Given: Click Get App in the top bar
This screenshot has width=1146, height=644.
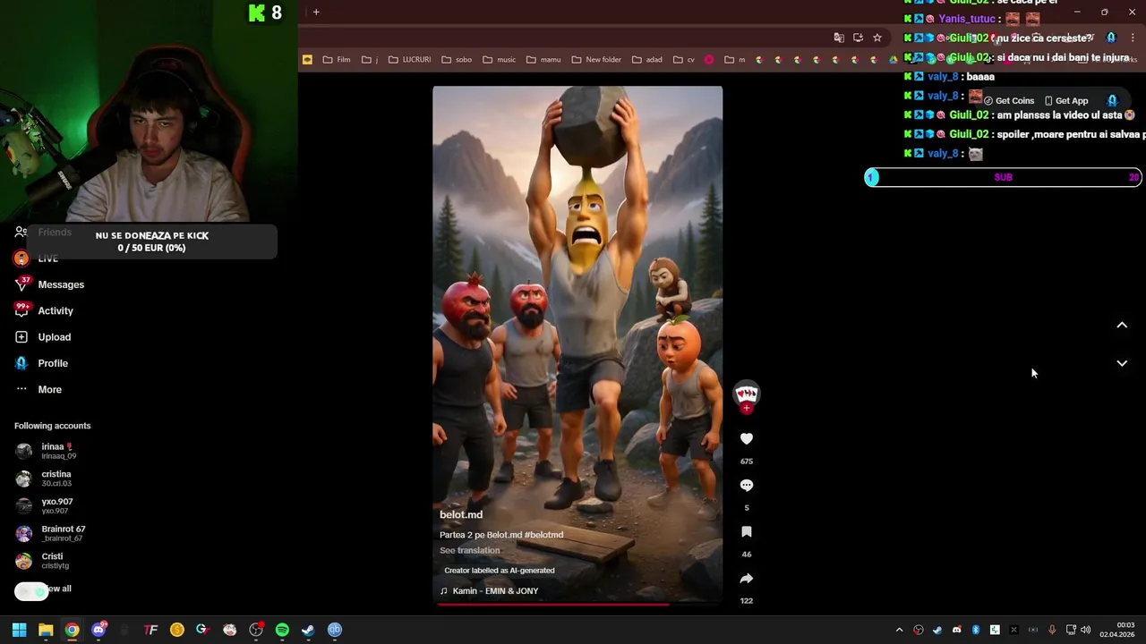Looking at the screenshot, I should (x=1066, y=101).
